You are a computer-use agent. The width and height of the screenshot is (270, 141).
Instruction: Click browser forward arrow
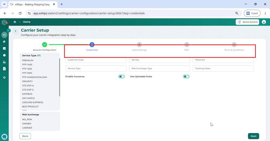(x=13, y=13)
